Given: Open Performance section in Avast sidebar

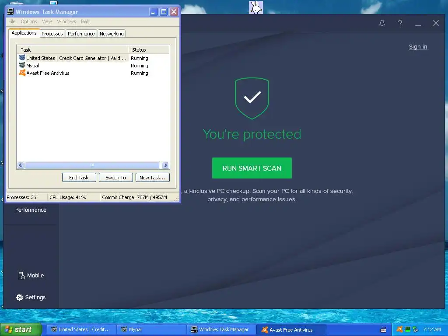Looking at the screenshot, I should [31, 210].
